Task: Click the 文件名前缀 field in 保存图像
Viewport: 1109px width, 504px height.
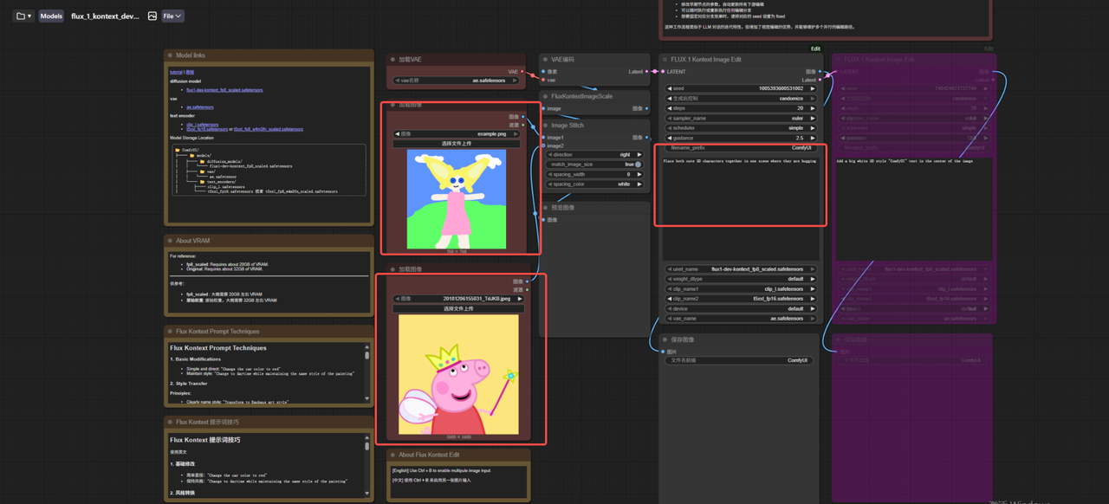Action: coord(741,360)
